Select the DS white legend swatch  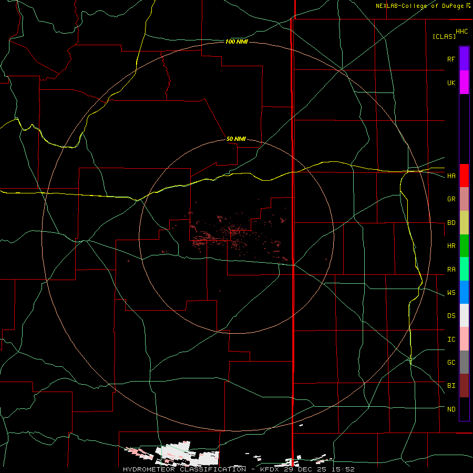464,315
